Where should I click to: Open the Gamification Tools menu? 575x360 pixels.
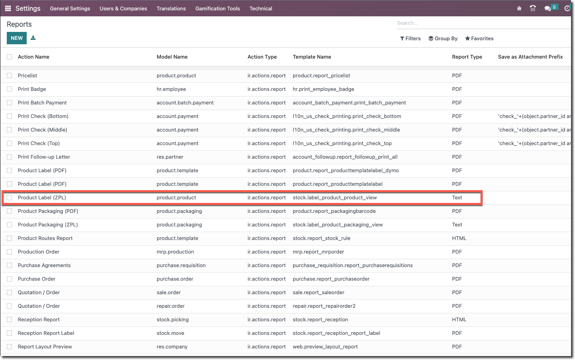coord(218,8)
